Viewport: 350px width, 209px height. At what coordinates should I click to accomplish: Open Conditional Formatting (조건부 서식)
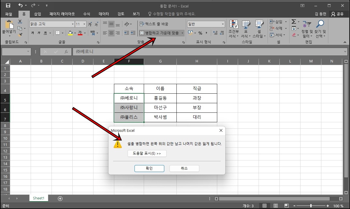click(x=233, y=29)
